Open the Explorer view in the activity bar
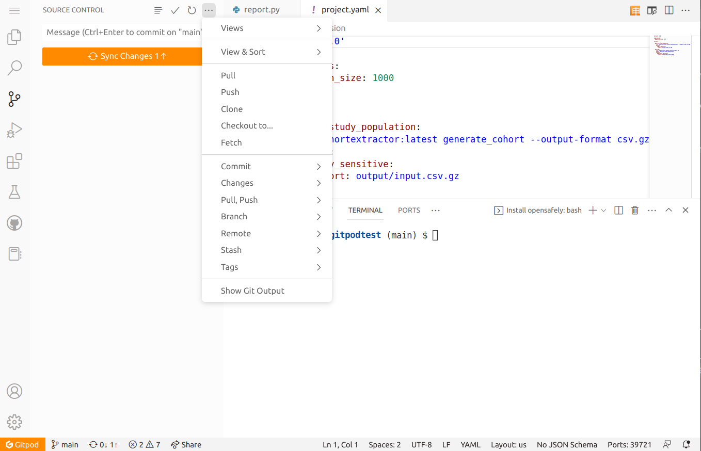Image resolution: width=701 pixels, height=451 pixels. tap(14, 37)
